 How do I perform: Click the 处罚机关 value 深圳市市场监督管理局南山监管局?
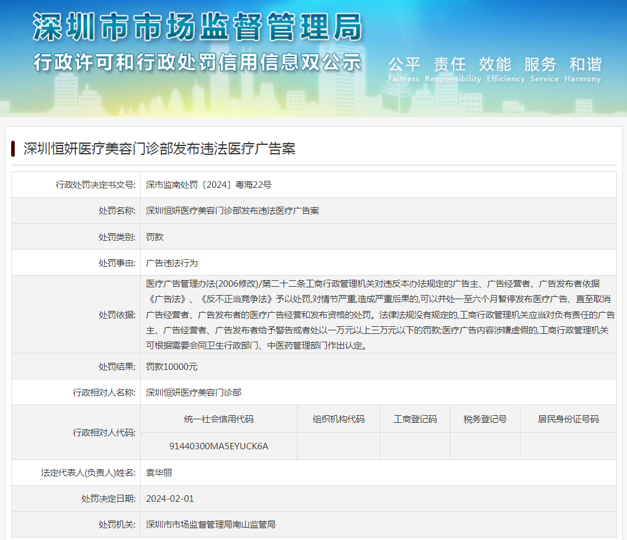211,524
